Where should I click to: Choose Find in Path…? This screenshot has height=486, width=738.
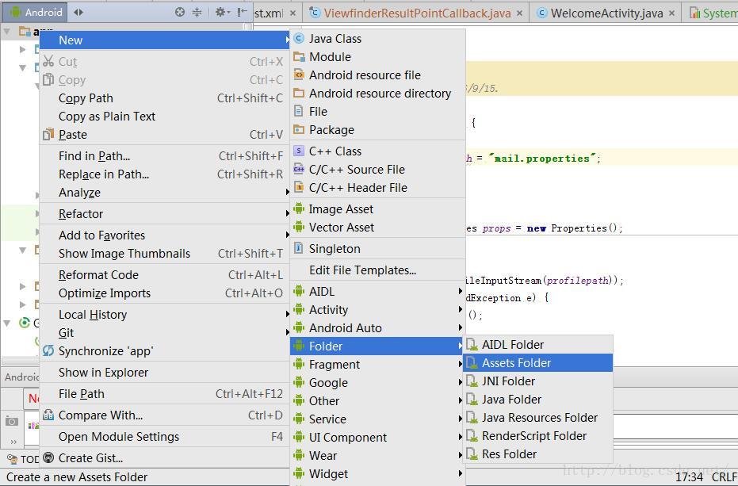pos(164,156)
